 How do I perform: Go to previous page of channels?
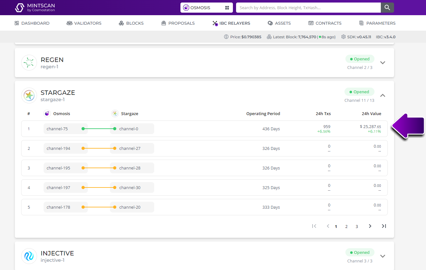(328, 226)
